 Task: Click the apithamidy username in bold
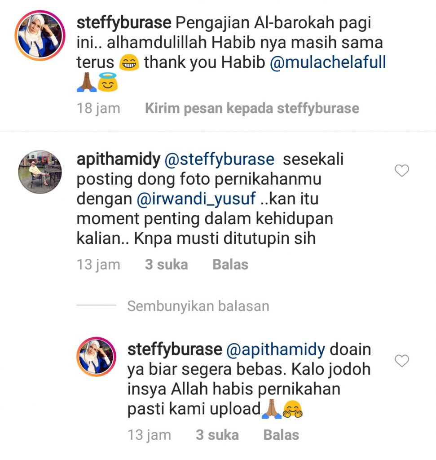(119, 159)
